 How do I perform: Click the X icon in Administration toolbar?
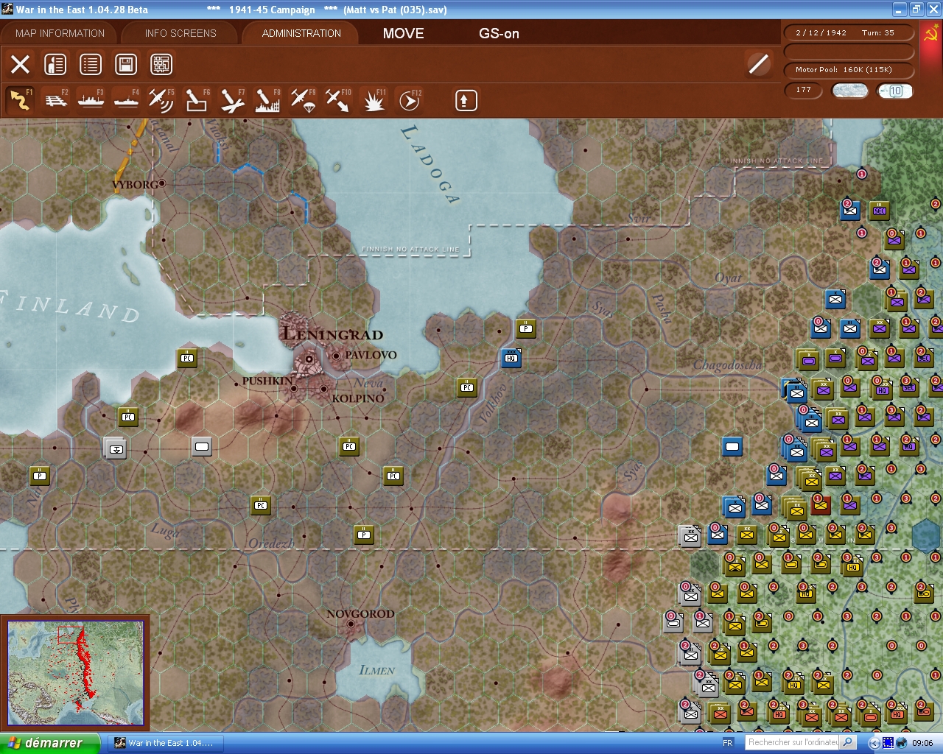[20, 64]
